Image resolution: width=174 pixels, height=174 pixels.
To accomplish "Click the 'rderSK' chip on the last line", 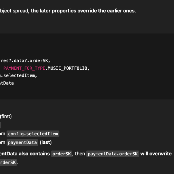I will click(x=9, y=163).
